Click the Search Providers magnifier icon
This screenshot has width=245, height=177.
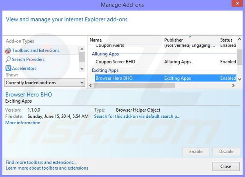[8, 60]
